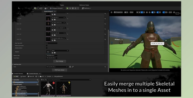
Task: Open SK_ma_armour_head_02 mesh dropdown
Action: (x=58, y=28)
